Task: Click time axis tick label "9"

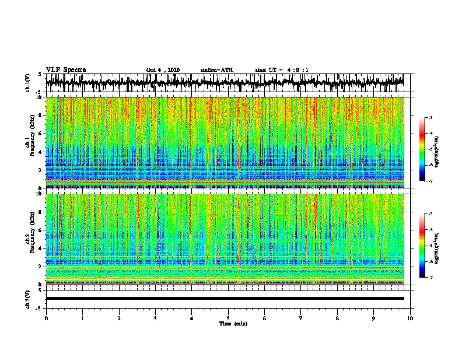Action: click(373, 318)
